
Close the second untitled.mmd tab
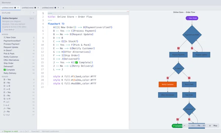(38, 8)
